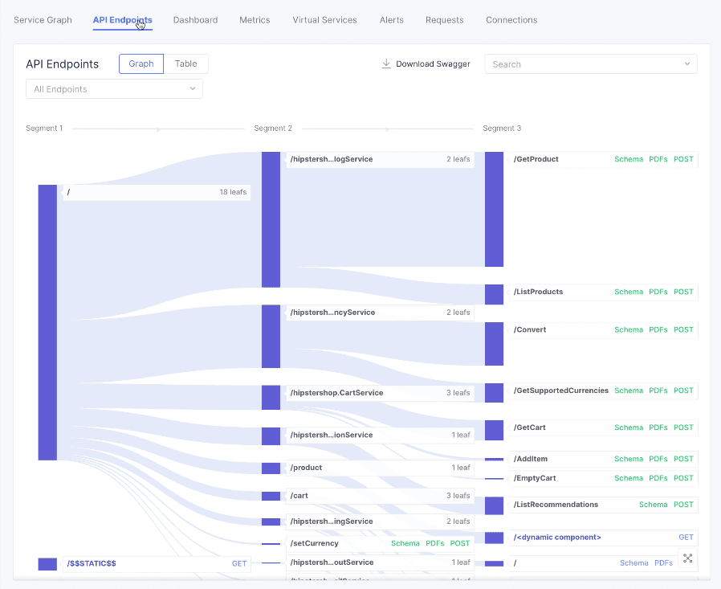Click the POST link for /AddItem

(x=683, y=459)
